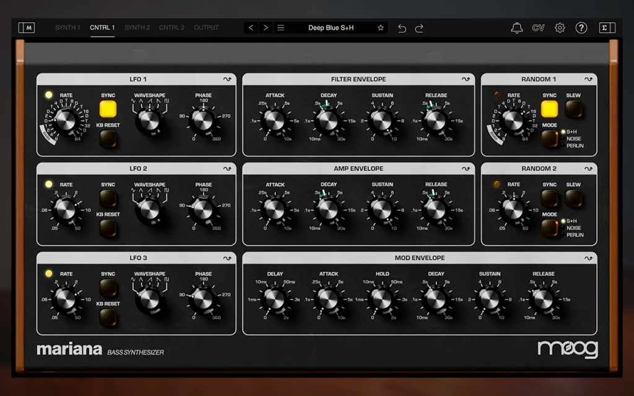Open notifications bell icon
The height and width of the screenshot is (396, 634).
[x=517, y=28]
